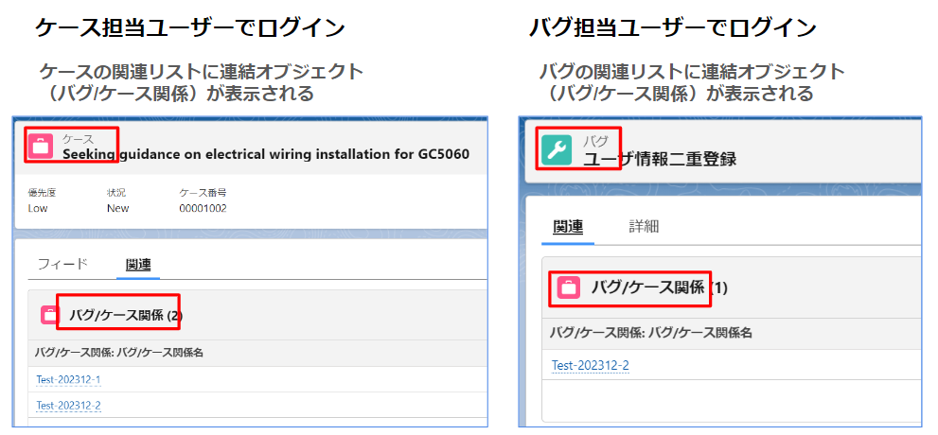
Task: Open the 関連 tab on bug page
Action: [568, 226]
